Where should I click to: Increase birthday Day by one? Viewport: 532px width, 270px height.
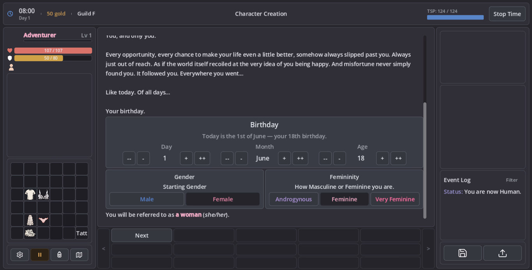pyautogui.click(x=186, y=158)
